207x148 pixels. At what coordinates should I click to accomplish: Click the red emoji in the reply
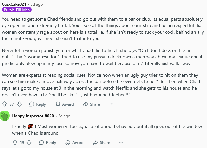pyautogui.click(x=31, y=126)
